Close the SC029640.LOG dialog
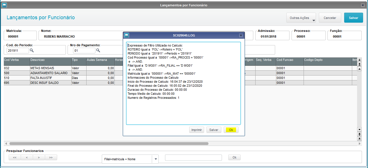 point(241,35)
